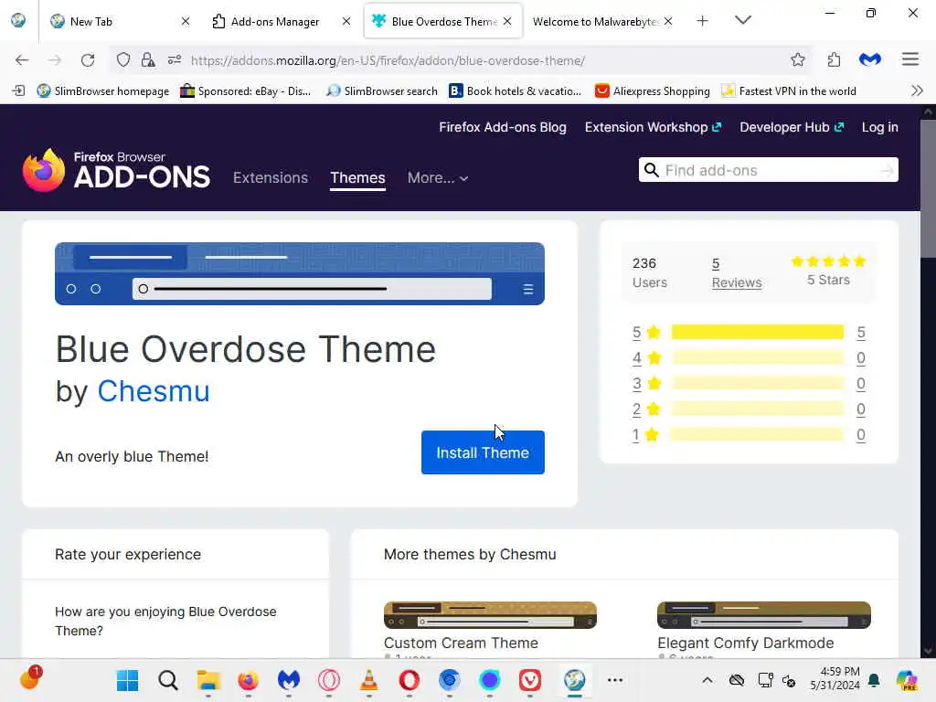Viewport: 936px width, 702px height.
Task: Go back to the previous page
Action: (x=22, y=59)
